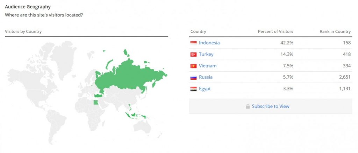The height and width of the screenshot is (153, 358).
Task: Click the Russia flag icon
Action: pyautogui.click(x=193, y=77)
